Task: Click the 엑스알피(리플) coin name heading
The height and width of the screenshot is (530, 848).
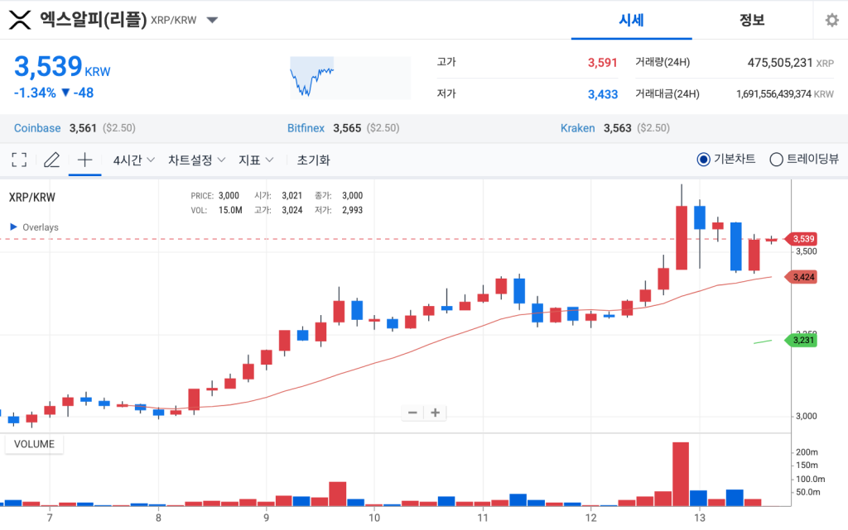Action: tap(93, 20)
